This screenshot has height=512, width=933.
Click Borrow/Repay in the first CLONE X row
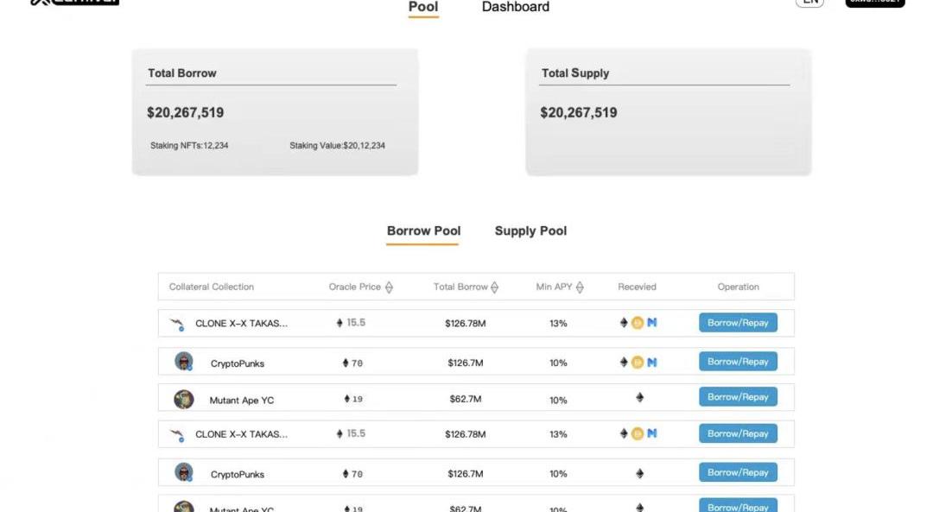[x=738, y=323]
